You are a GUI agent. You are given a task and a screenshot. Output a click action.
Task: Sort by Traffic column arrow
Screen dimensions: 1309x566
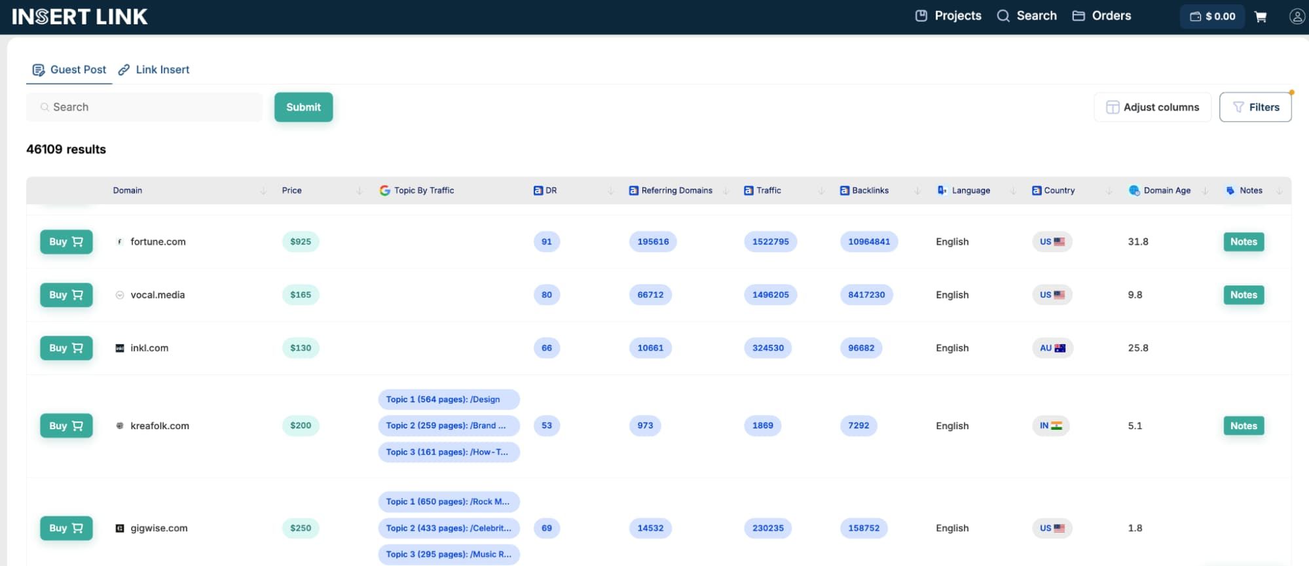point(821,190)
